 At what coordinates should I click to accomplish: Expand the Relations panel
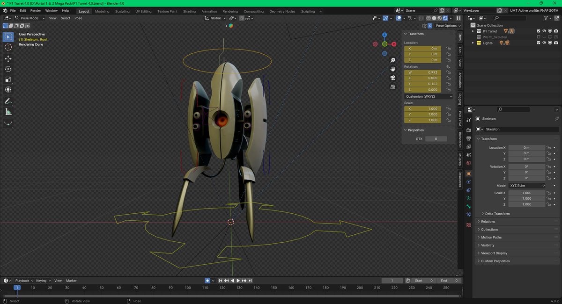pos(488,222)
